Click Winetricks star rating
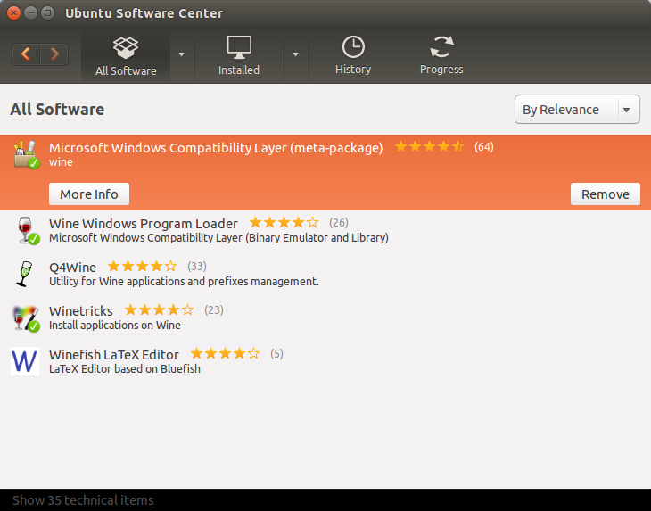The width and height of the screenshot is (651, 511). pos(159,309)
